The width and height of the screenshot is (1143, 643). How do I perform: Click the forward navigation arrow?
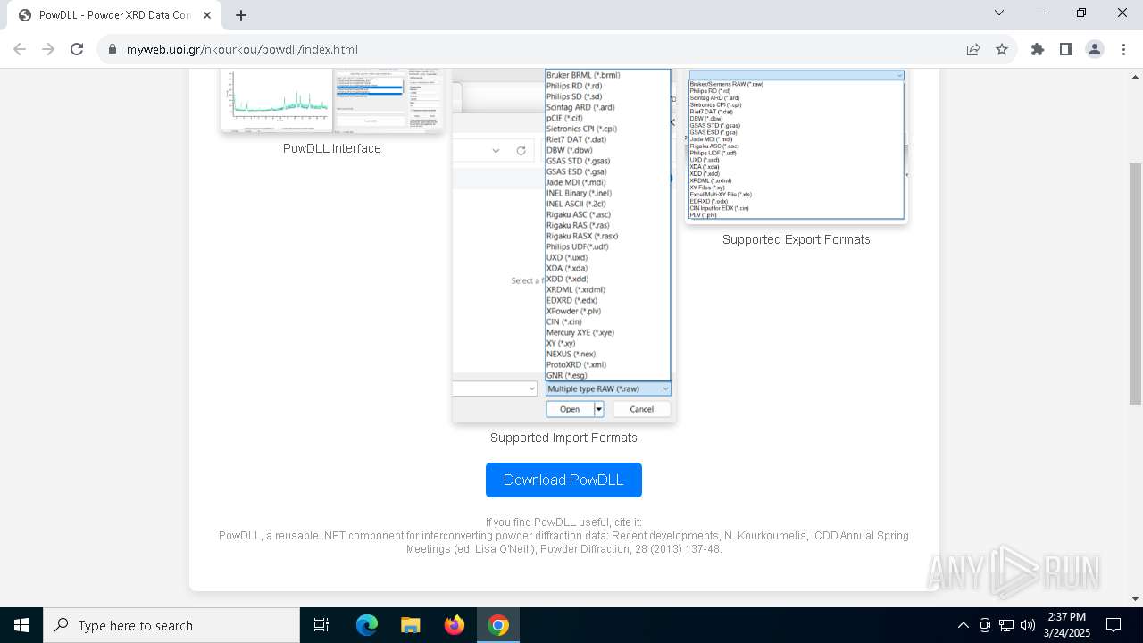(x=48, y=49)
